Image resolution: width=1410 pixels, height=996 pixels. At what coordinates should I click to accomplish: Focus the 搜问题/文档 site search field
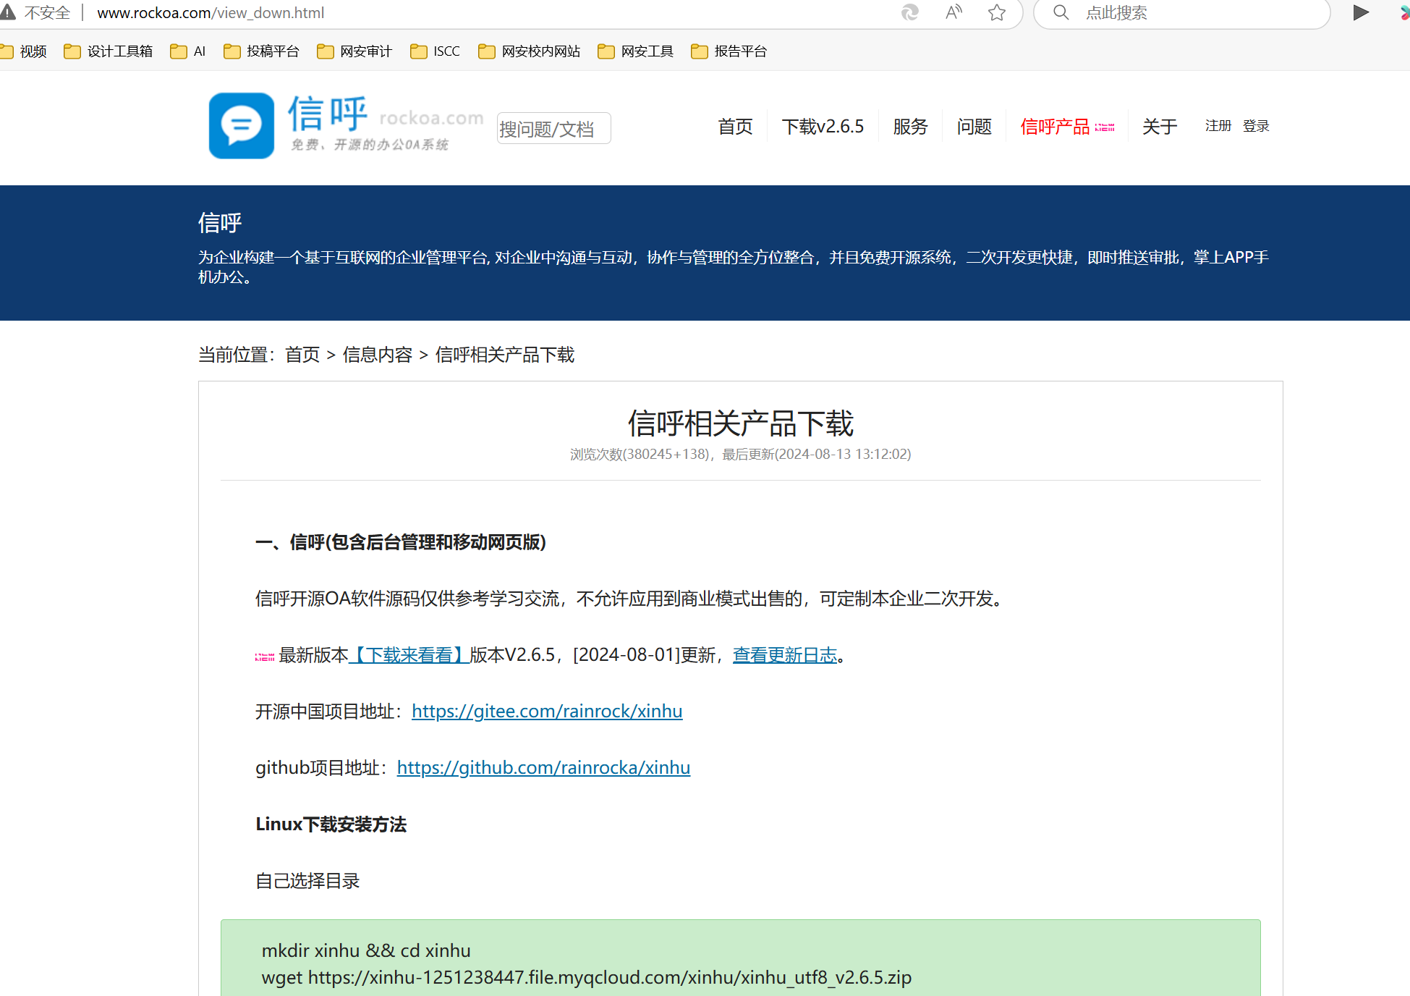point(553,128)
